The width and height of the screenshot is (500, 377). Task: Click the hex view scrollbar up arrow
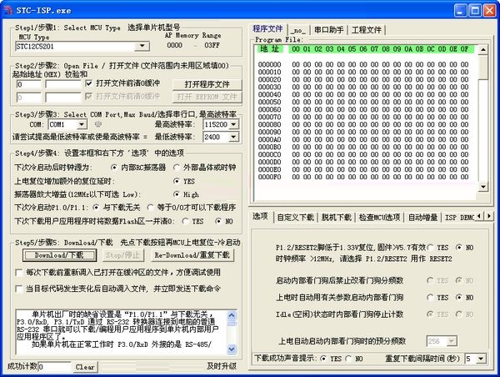[483, 50]
